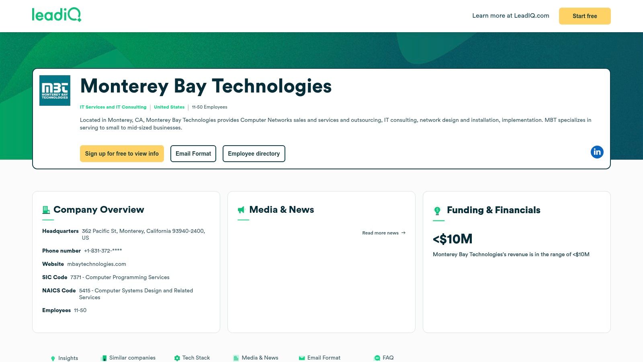Click the building icon next to Company Overview
Image resolution: width=643 pixels, height=362 pixels.
(45, 210)
